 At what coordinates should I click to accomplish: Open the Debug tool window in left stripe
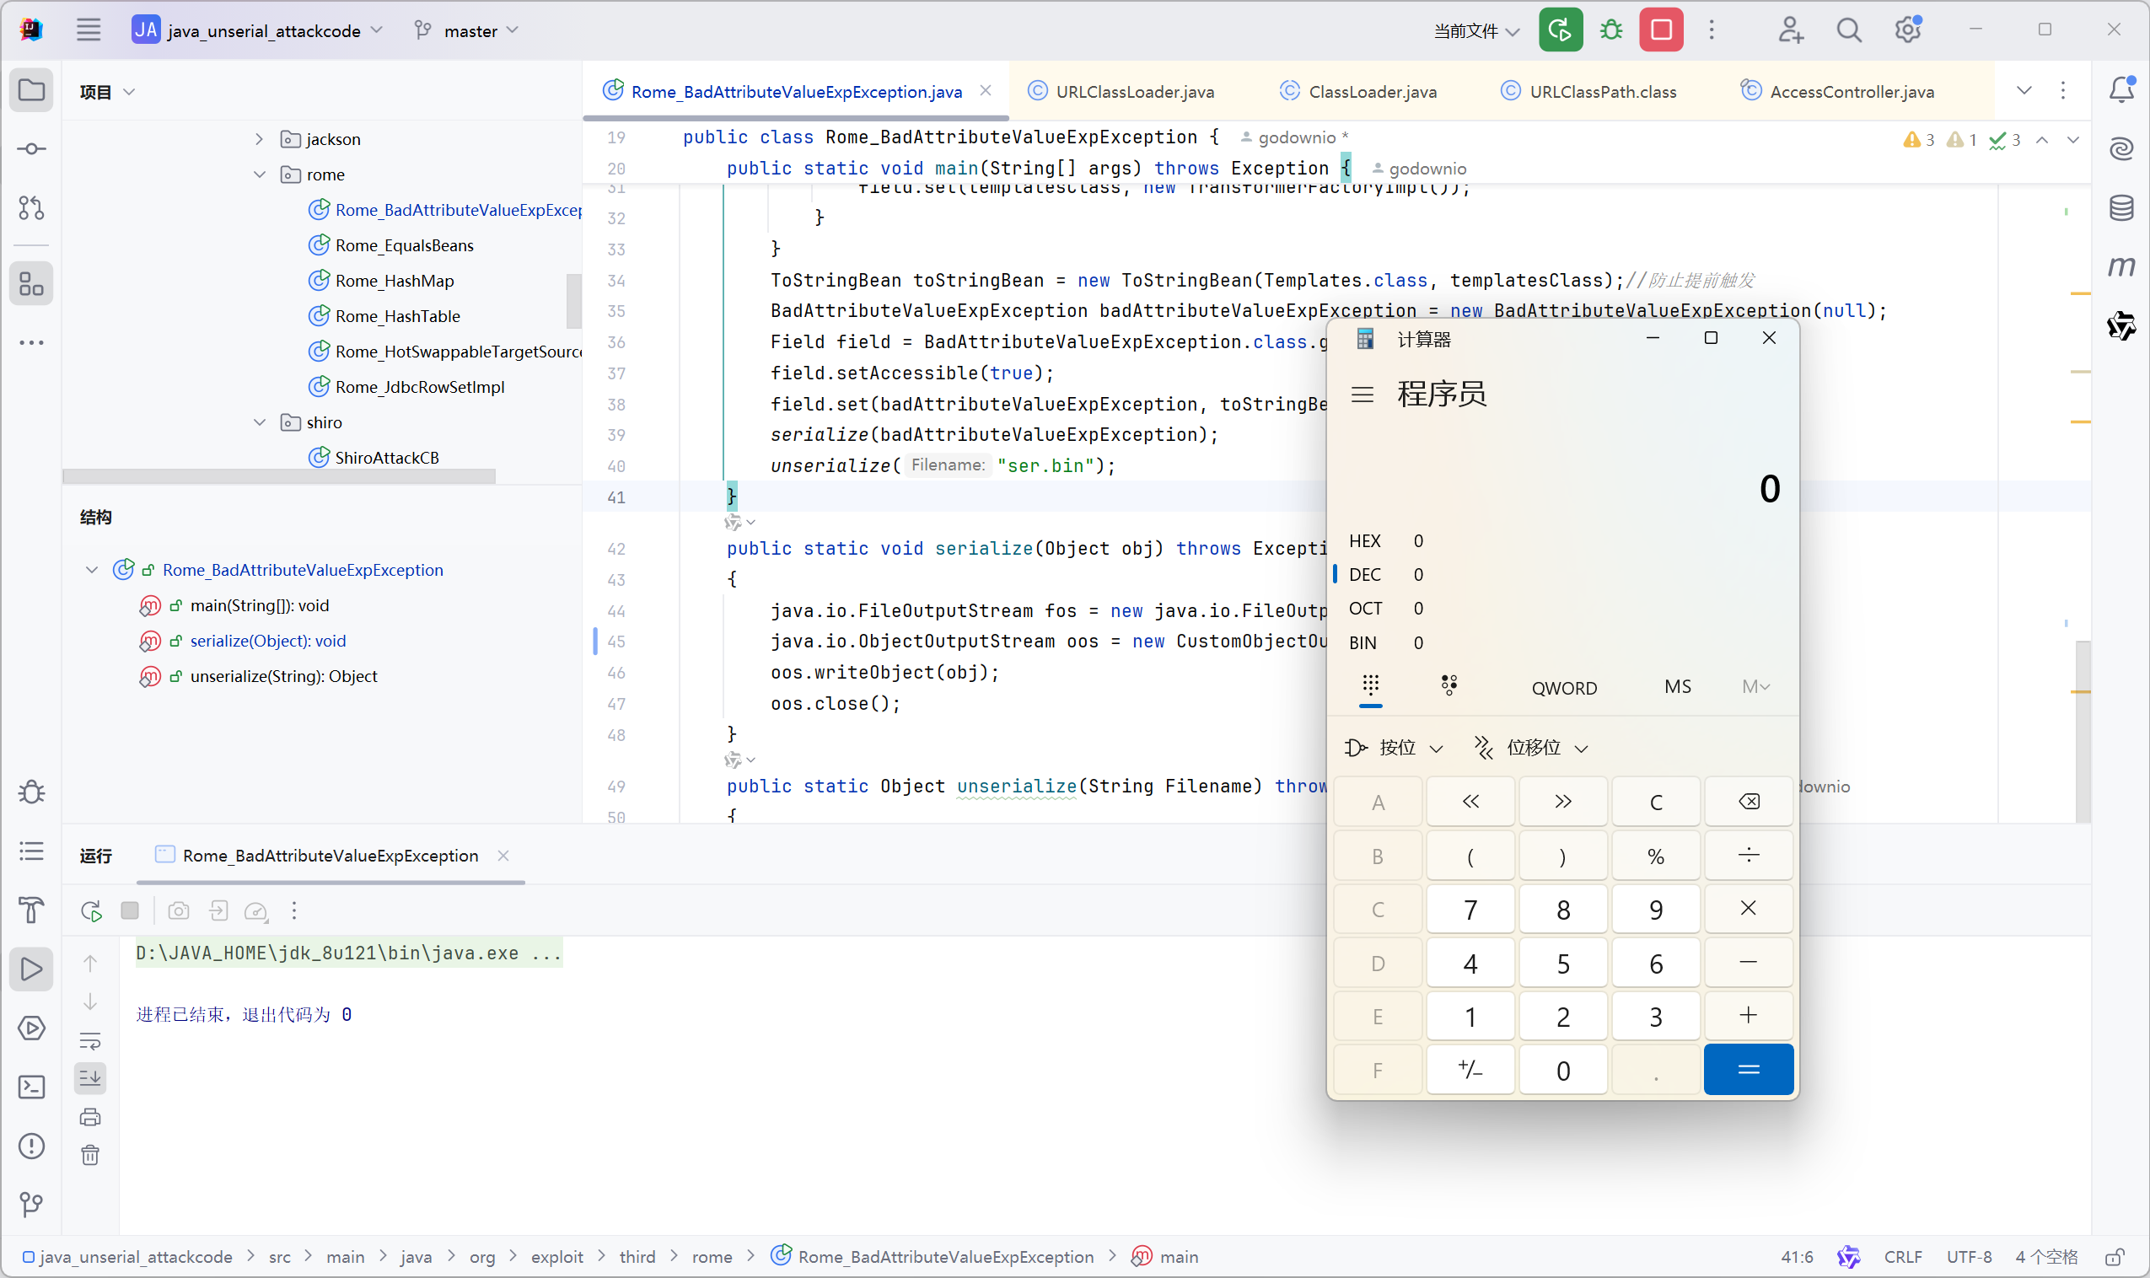point(31,792)
